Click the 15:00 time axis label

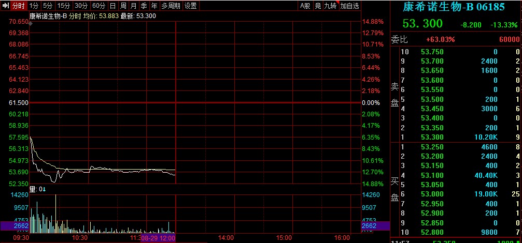click(284, 238)
